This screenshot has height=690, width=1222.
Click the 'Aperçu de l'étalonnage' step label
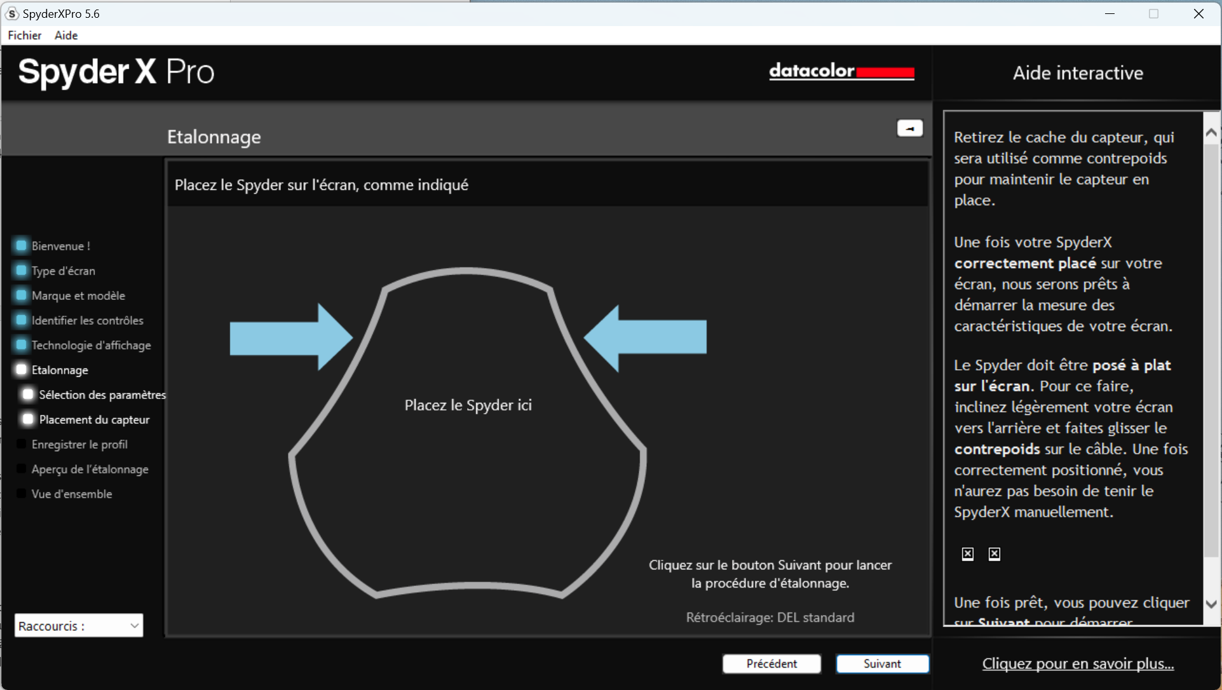(90, 469)
